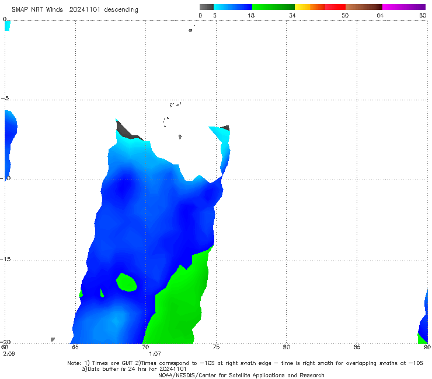Click the color bar label "18"
Viewport: 432px width, 379px height.
click(251, 16)
